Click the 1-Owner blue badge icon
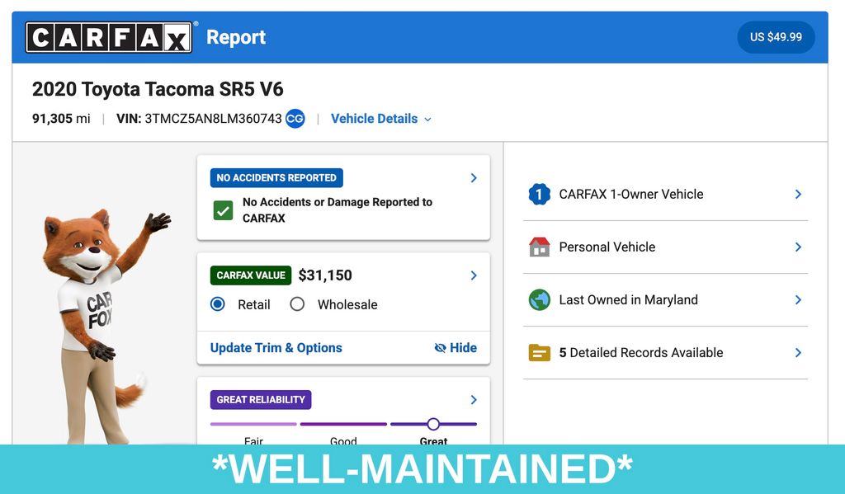The image size is (845, 494). tap(539, 194)
